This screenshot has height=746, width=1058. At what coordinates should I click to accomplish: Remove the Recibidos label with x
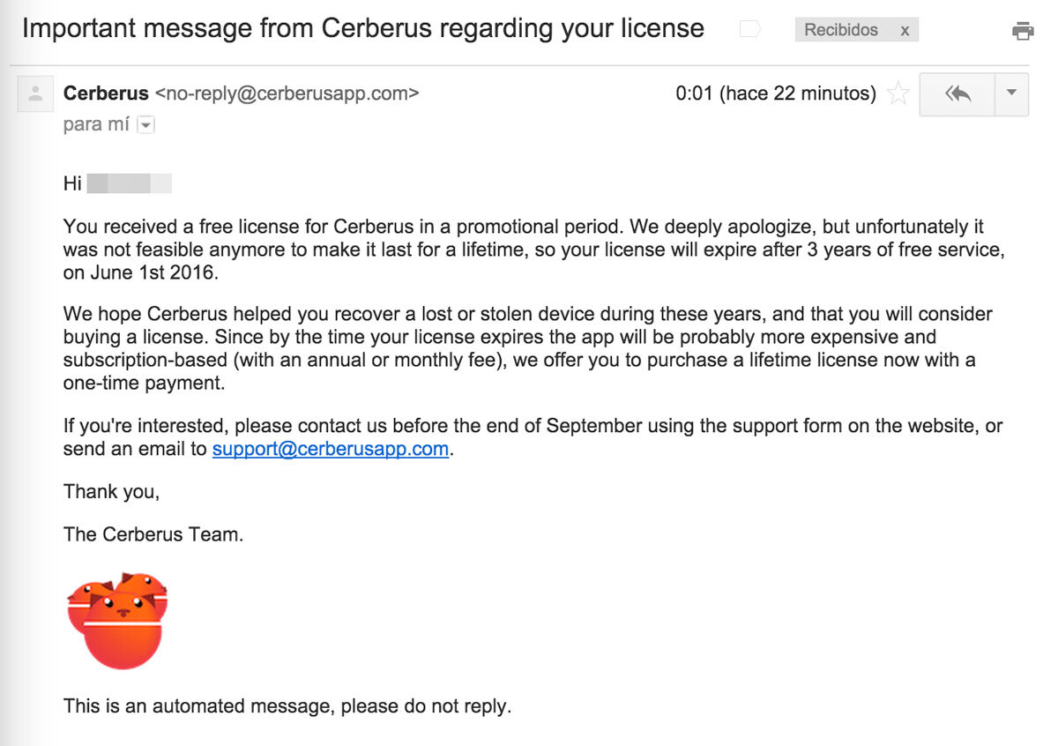[x=905, y=30]
